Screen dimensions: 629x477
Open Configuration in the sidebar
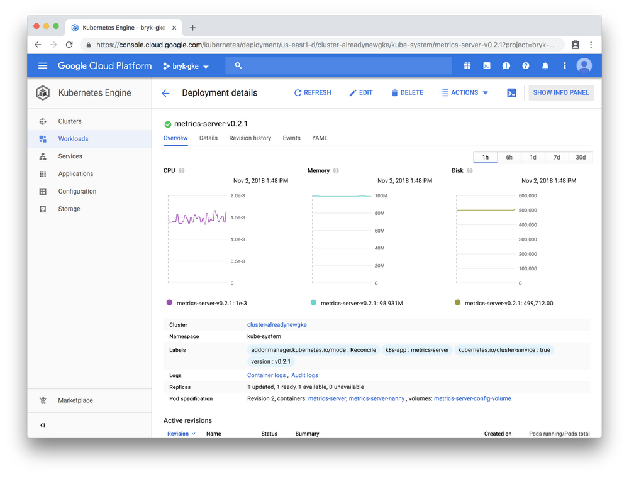click(89, 191)
